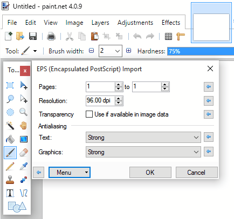234x219 pixels.
Task: Open the Text antialiasing Strong dropdown
Action: click(x=143, y=138)
